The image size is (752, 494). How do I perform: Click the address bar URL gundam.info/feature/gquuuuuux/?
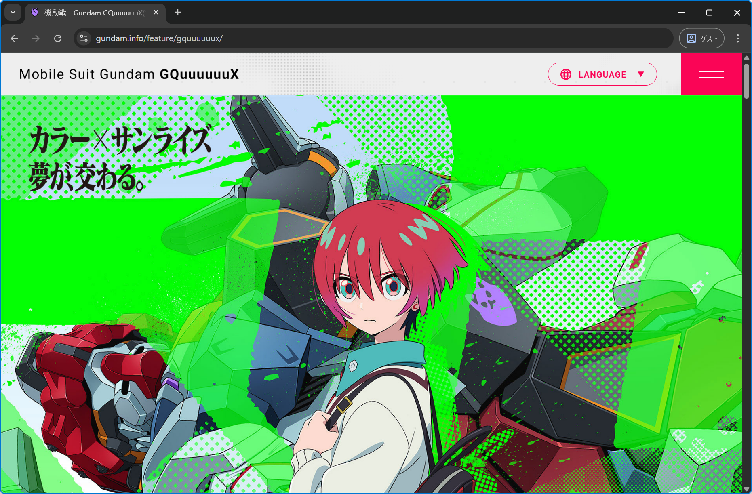(159, 38)
